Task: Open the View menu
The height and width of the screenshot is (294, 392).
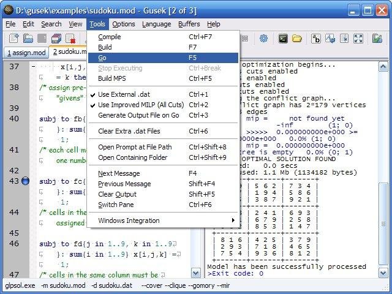Action: click(75, 24)
